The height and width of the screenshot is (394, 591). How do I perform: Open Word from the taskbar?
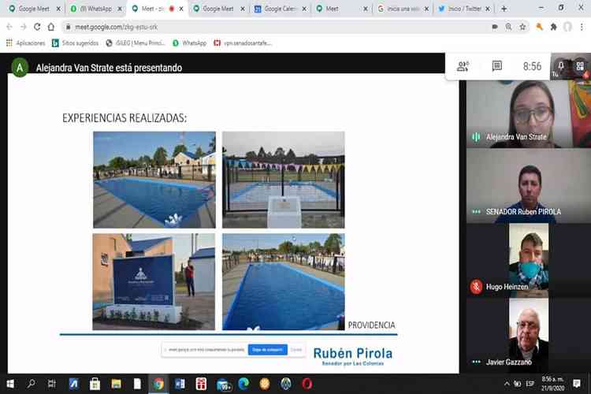pos(180,384)
